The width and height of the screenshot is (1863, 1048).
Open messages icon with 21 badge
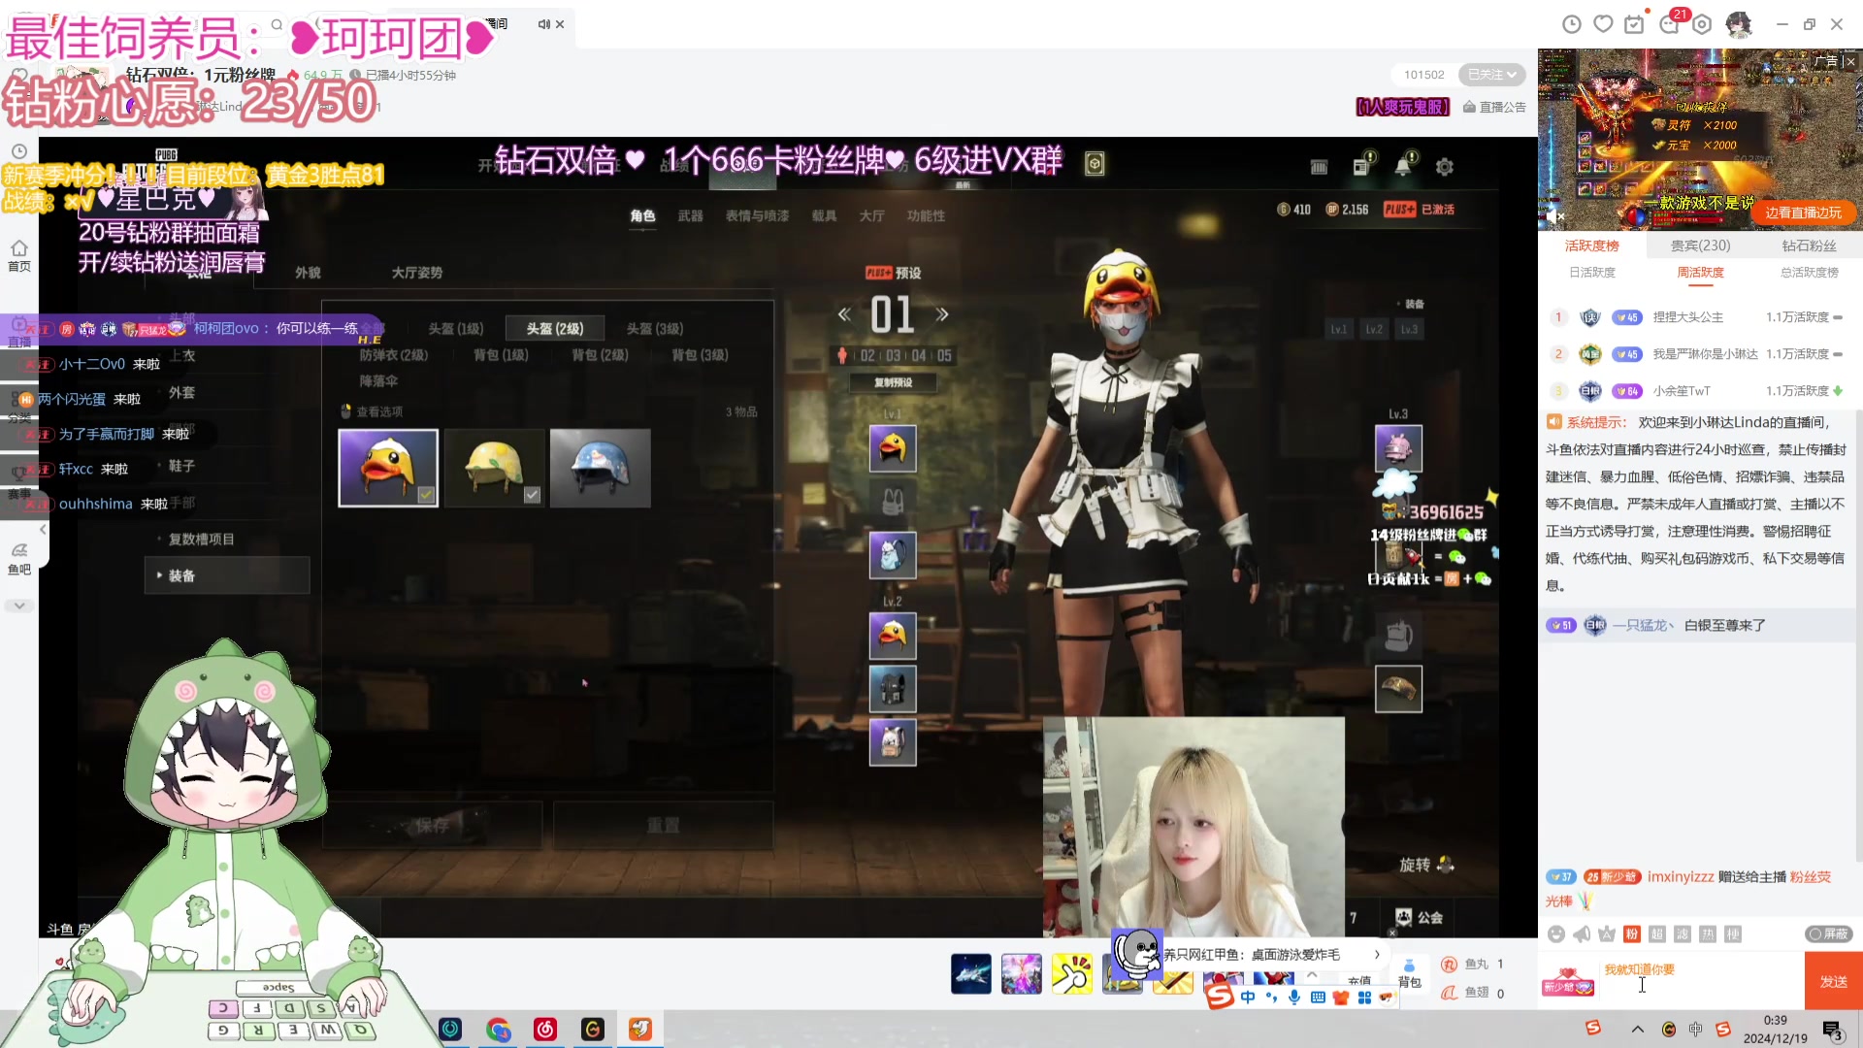coord(1670,24)
